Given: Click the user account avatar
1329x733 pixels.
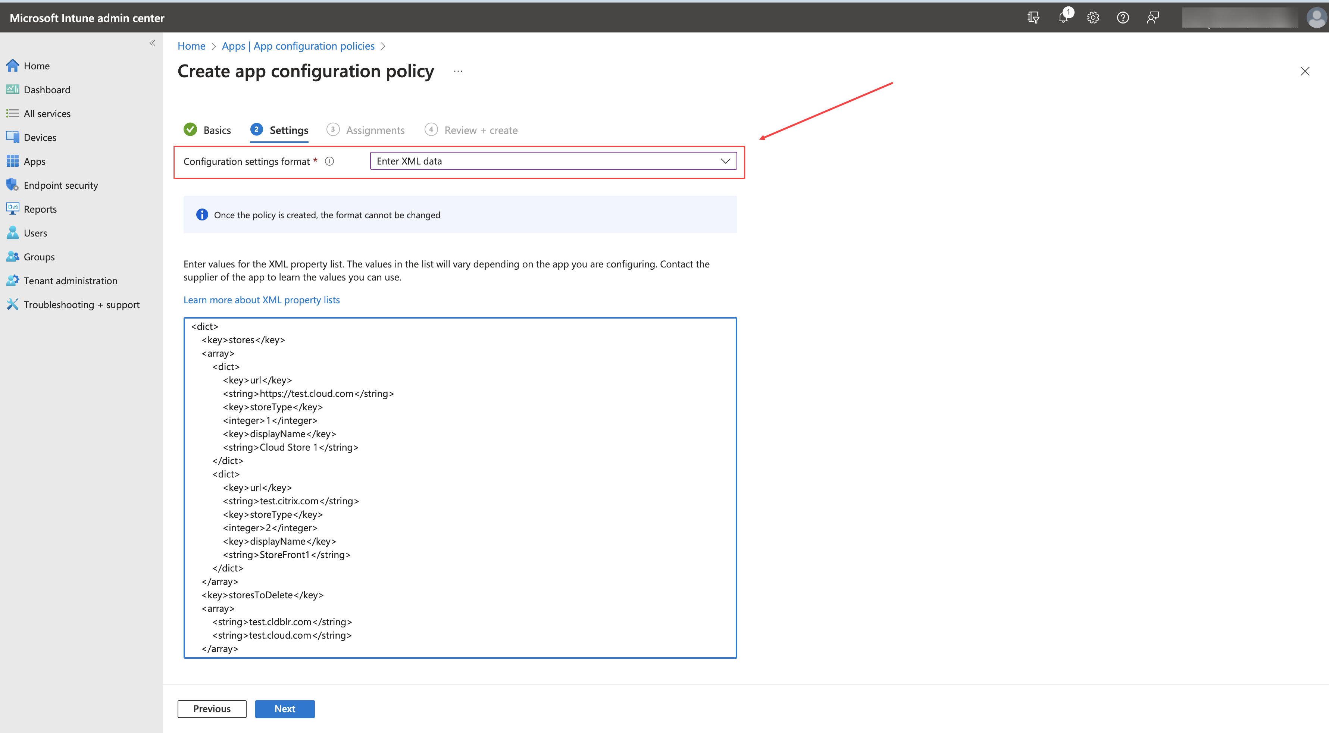Looking at the screenshot, I should point(1316,18).
